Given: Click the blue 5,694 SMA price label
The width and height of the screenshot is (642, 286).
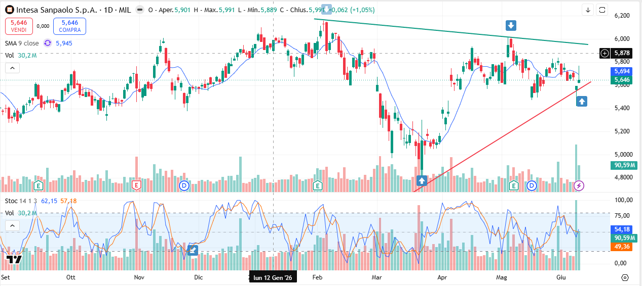Looking at the screenshot, I should [x=622, y=71].
